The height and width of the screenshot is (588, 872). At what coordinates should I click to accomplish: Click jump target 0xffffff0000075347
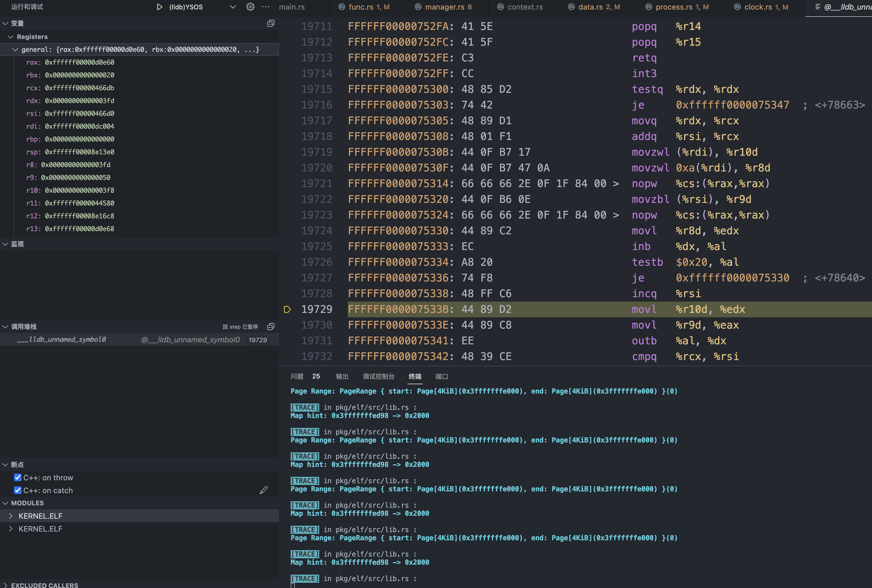(732, 105)
